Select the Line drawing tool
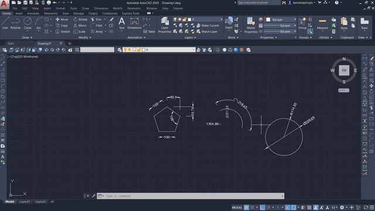This screenshot has height=211, width=375. point(5,23)
